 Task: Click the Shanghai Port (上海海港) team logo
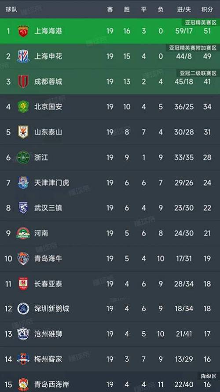23,31
